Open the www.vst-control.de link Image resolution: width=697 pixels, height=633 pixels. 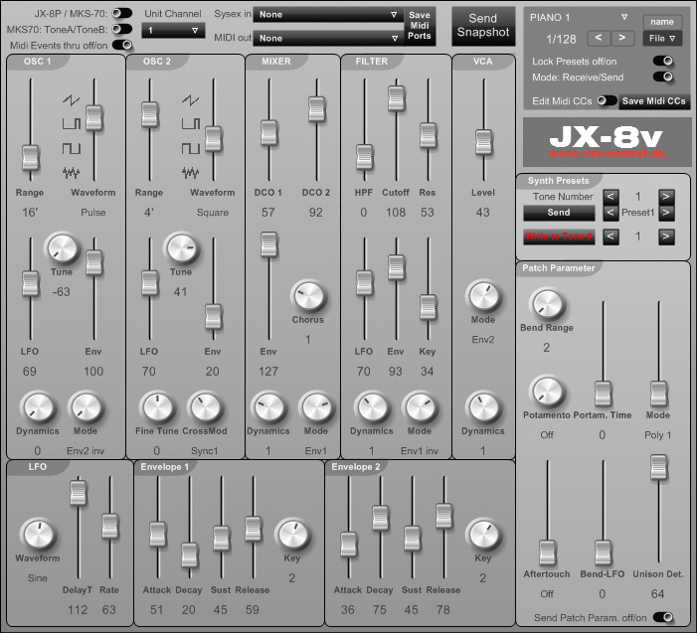click(x=607, y=154)
